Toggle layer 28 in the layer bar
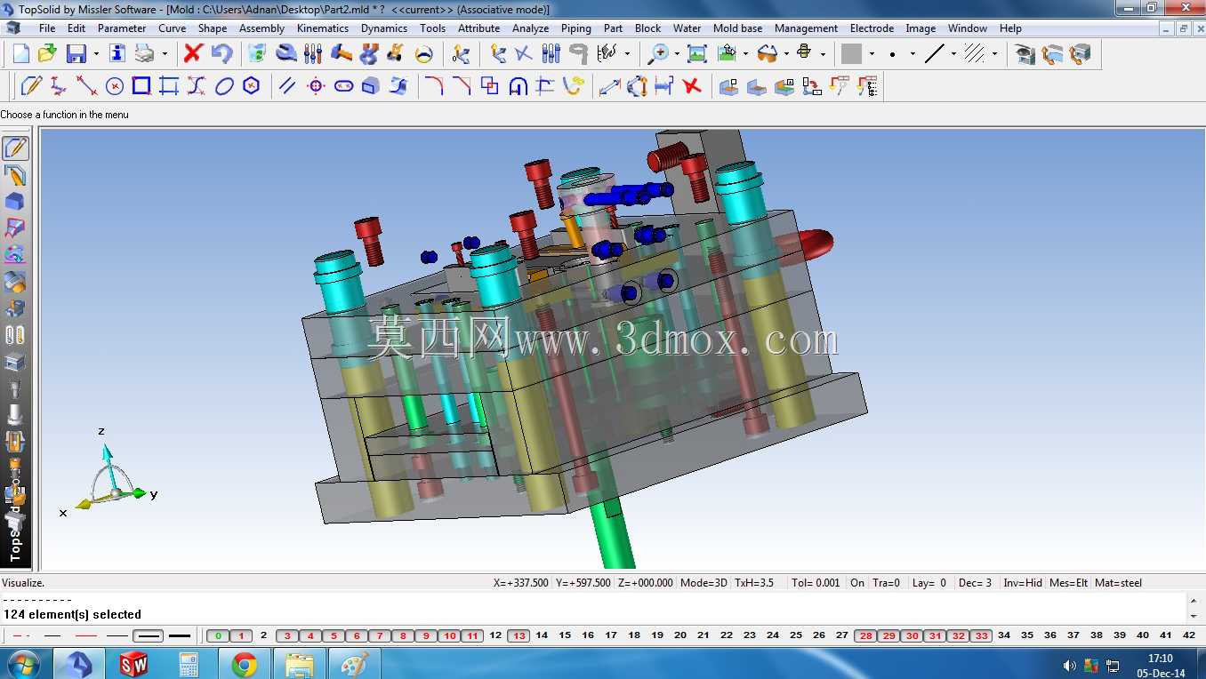1206x679 pixels. pyautogui.click(x=865, y=635)
